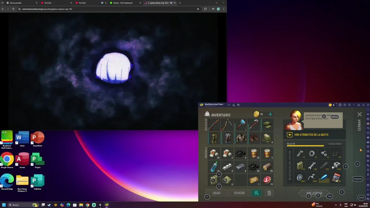Close the game inventory with X

(x=360, y=114)
